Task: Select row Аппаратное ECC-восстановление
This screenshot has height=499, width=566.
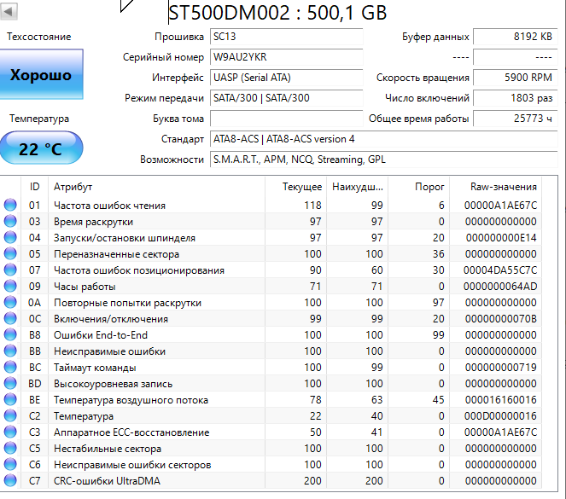Action: click(271, 432)
